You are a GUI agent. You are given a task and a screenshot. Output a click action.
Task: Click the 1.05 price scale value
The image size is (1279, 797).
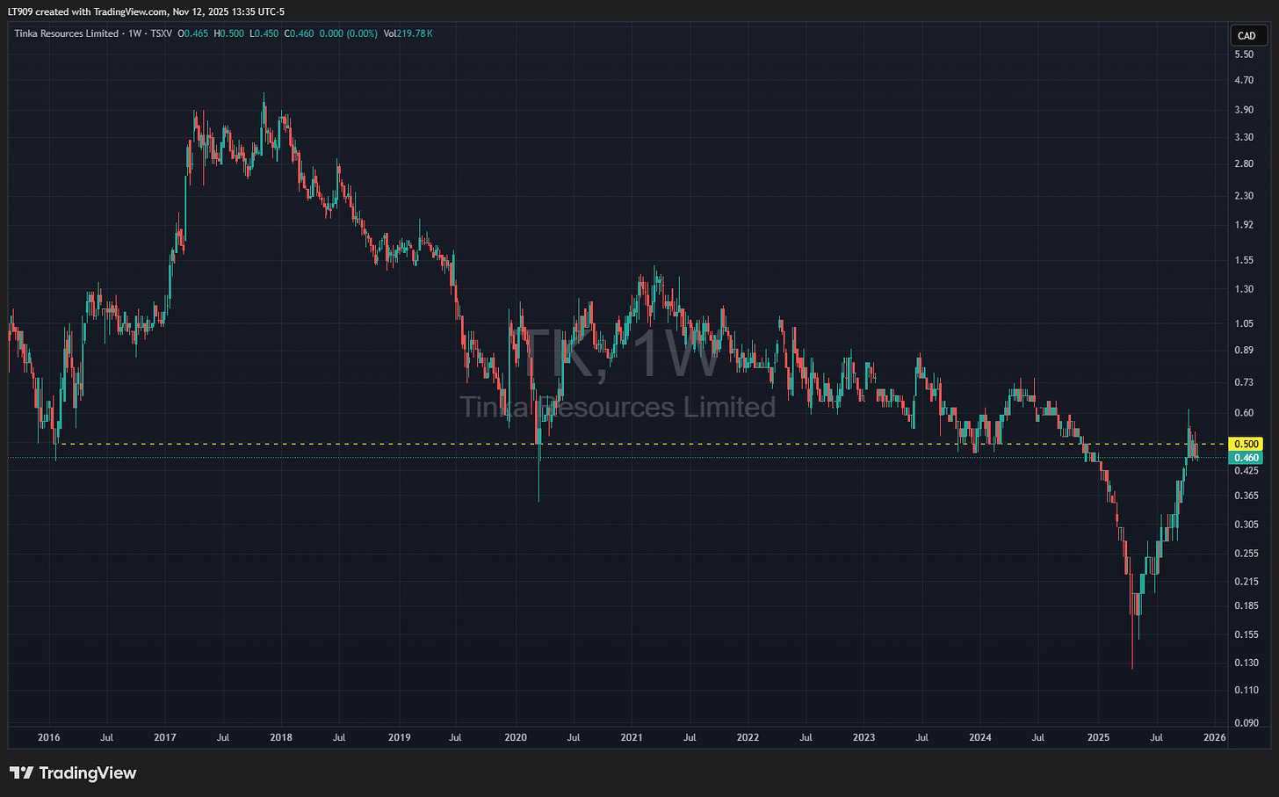click(1244, 323)
